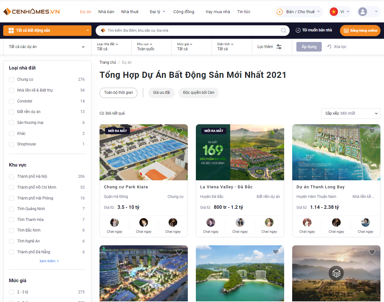This screenshot has width=384, height=302.
Task: Click Xem thêm to show more regions
Action: tap(49, 261)
